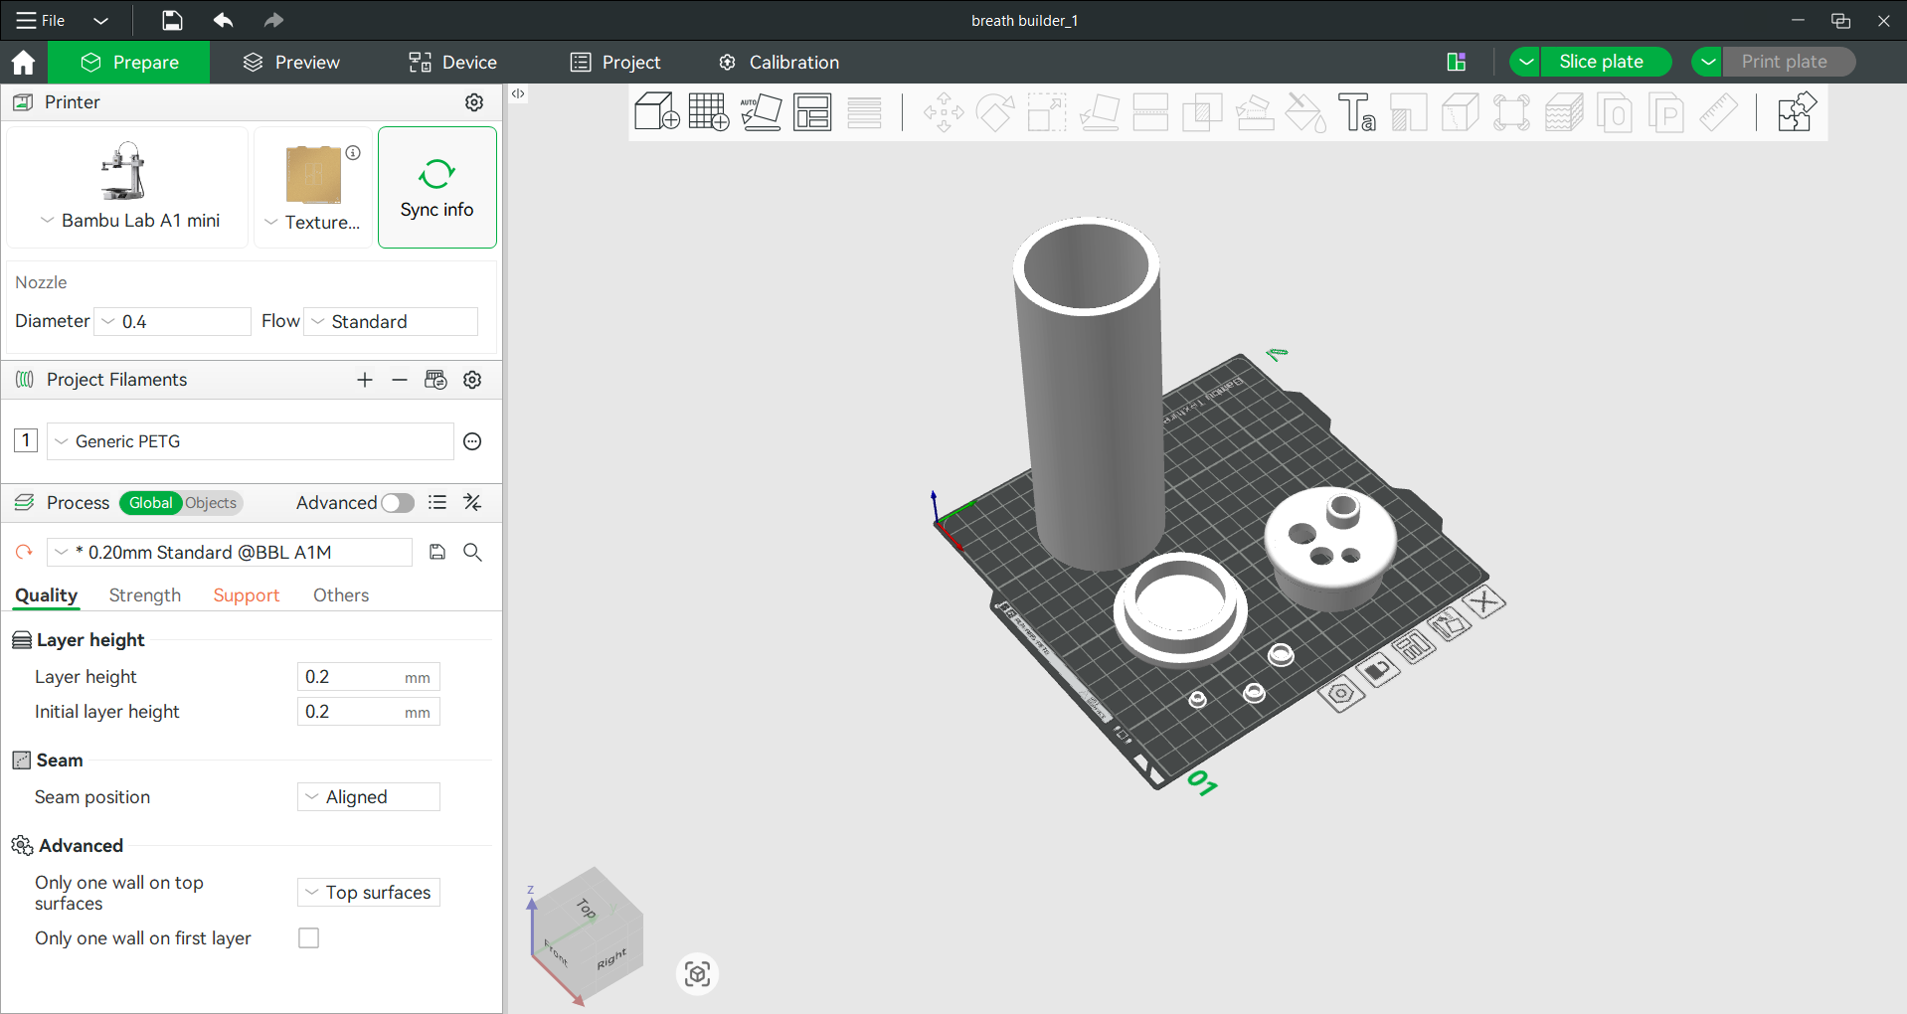Viewport: 1907px width, 1014px height.
Task: Open the puzzle-piece Assembly view
Action: tap(1797, 112)
